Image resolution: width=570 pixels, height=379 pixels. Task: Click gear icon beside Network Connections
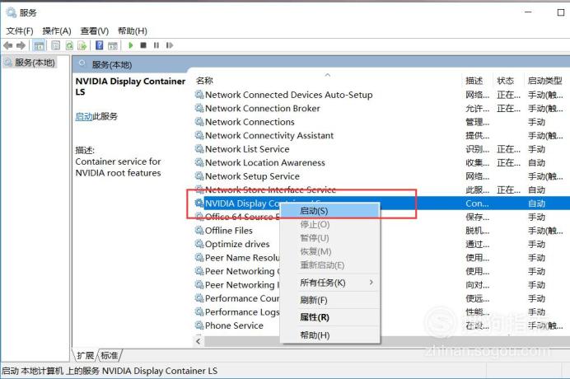[x=199, y=121]
